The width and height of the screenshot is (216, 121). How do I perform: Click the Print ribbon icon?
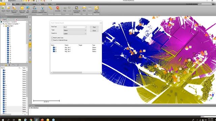tap(84, 9)
